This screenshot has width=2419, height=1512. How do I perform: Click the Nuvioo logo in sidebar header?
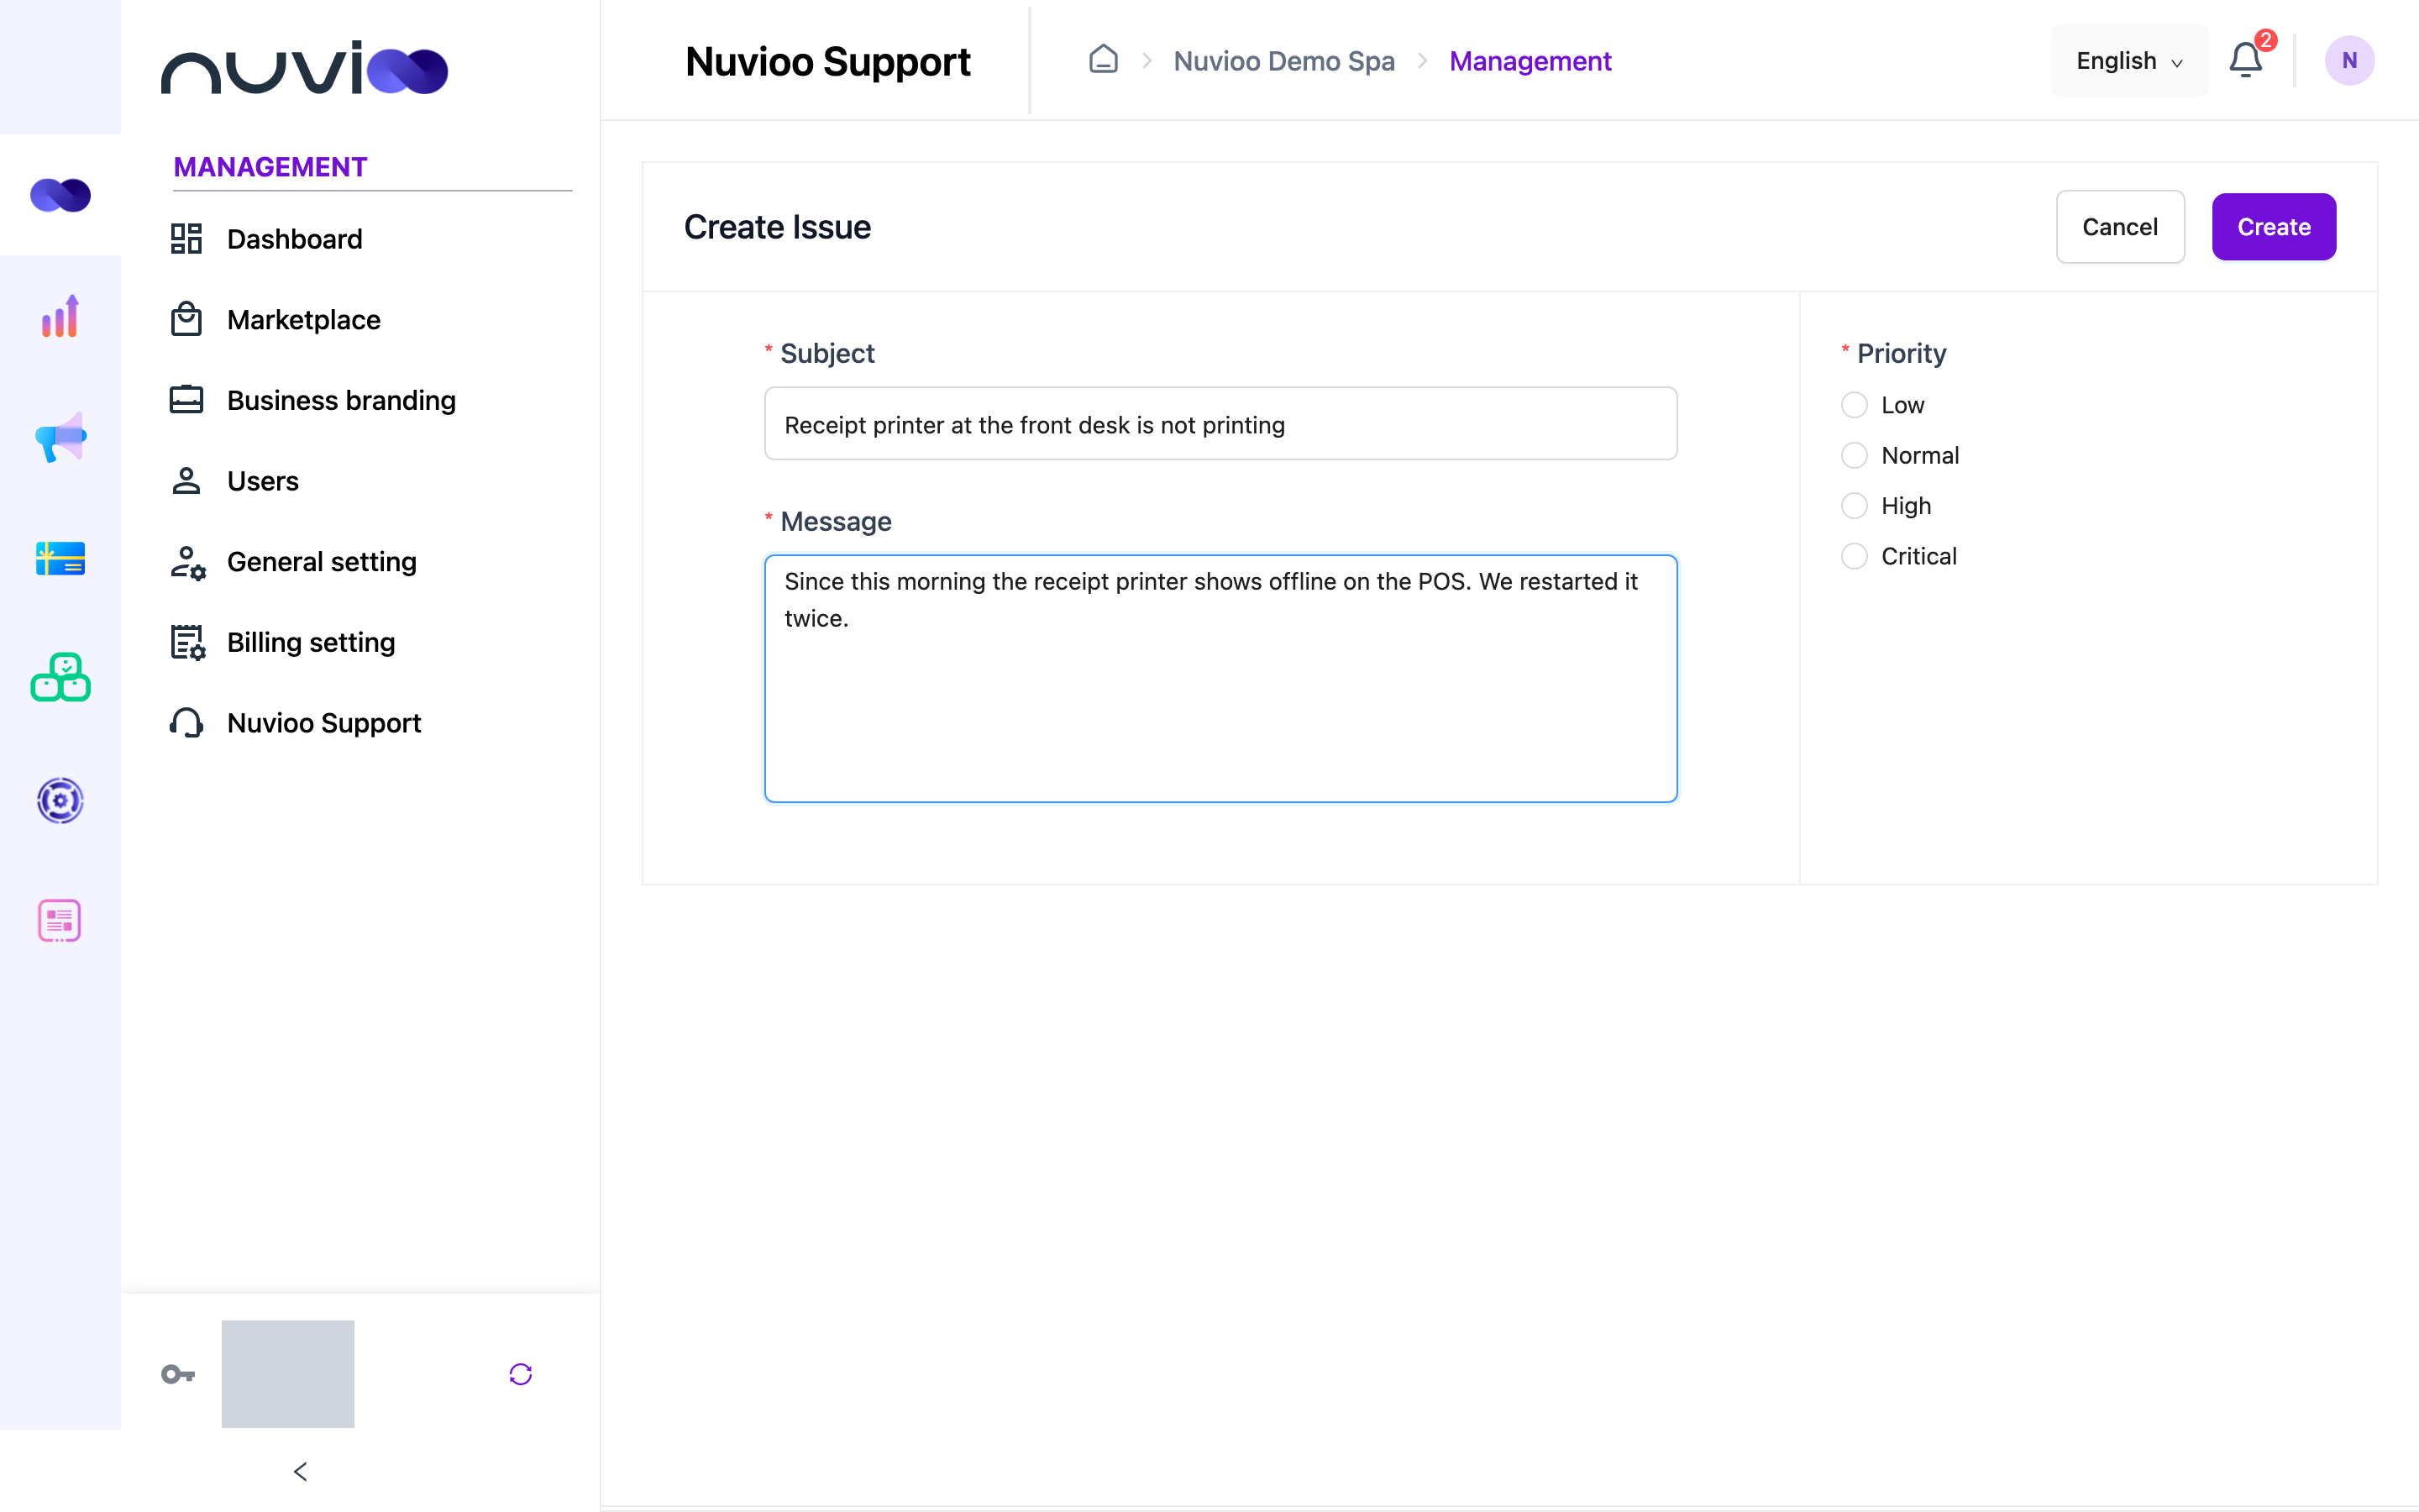(305, 68)
